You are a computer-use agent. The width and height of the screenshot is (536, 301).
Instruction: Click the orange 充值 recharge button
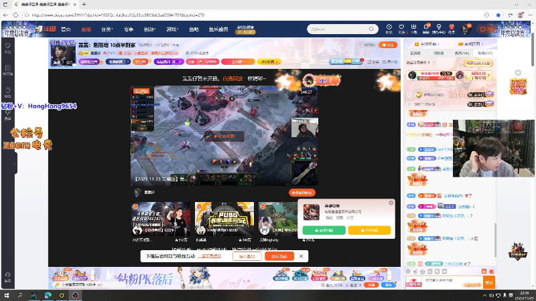pos(371,285)
